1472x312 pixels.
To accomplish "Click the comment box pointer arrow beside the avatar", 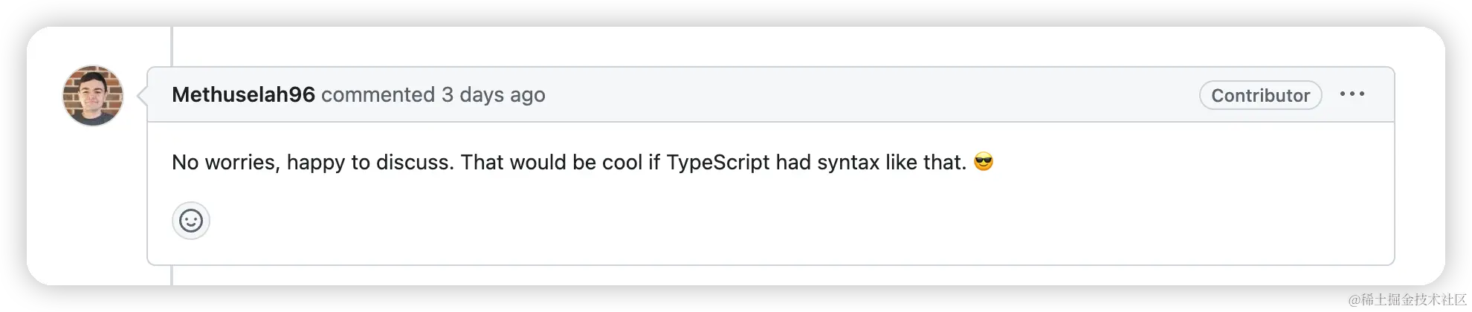I will pyautogui.click(x=142, y=95).
